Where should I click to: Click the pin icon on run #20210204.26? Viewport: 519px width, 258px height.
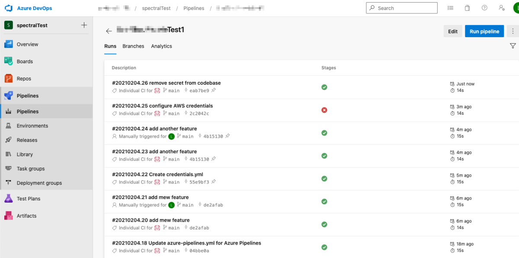(214, 90)
